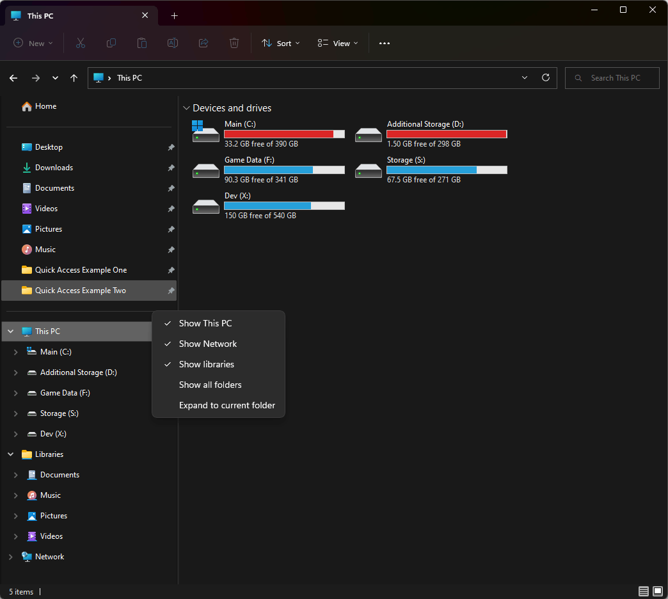Expand the Network tree node
This screenshot has width=668, height=599.
coord(11,556)
